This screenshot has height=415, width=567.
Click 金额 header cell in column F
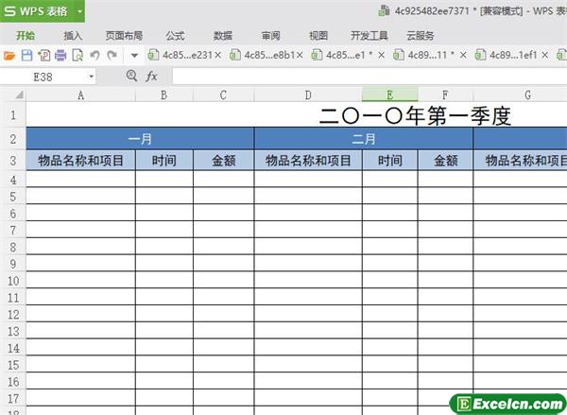pyautogui.click(x=445, y=161)
